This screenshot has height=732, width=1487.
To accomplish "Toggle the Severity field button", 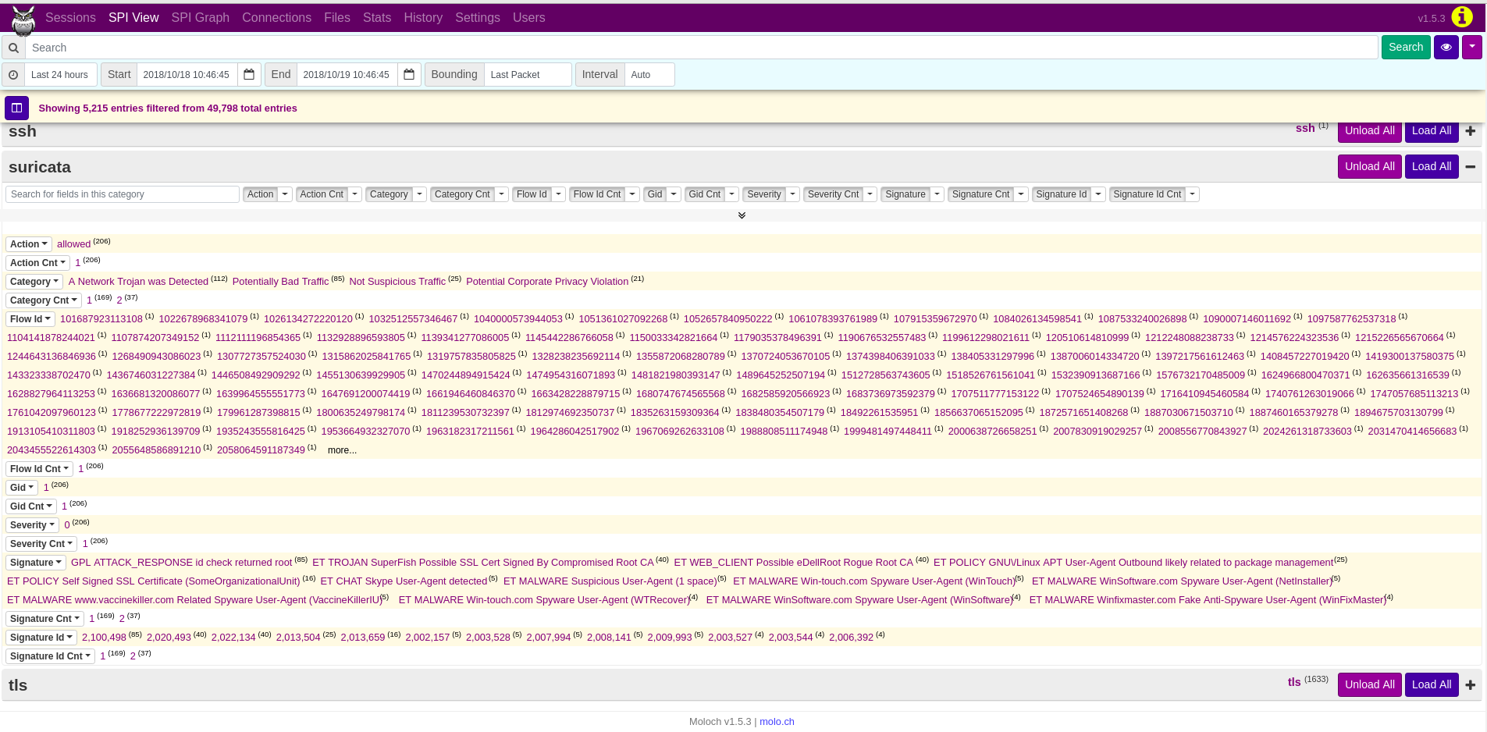I will (764, 194).
